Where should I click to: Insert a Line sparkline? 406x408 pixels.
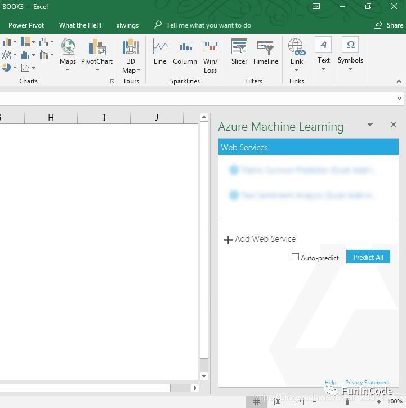[x=160, y=52]
